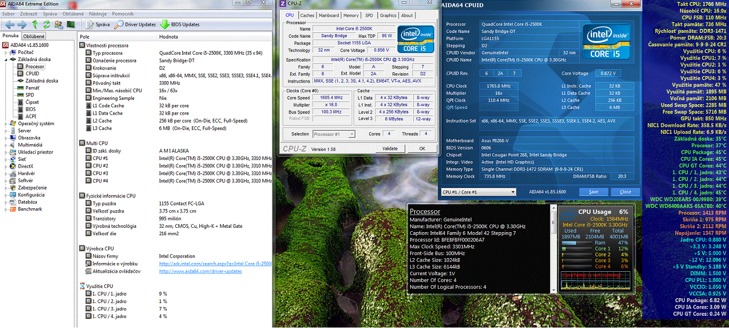Select the Tranzistory row showing 995 milión
The height and width of the screenshot is (328, 729).
pyautogui.click(x=175, y=219)
